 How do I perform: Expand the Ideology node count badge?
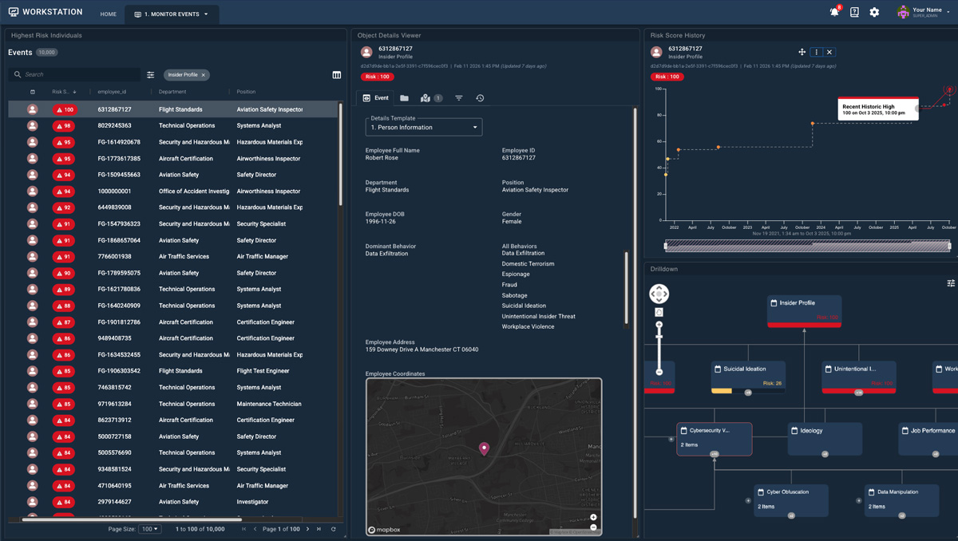pyautogui.click(x=825, y=454)
